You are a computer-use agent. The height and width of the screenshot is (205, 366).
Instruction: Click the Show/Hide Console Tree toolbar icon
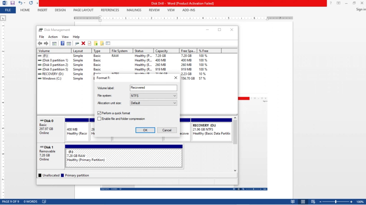click(x=54, y=43)
